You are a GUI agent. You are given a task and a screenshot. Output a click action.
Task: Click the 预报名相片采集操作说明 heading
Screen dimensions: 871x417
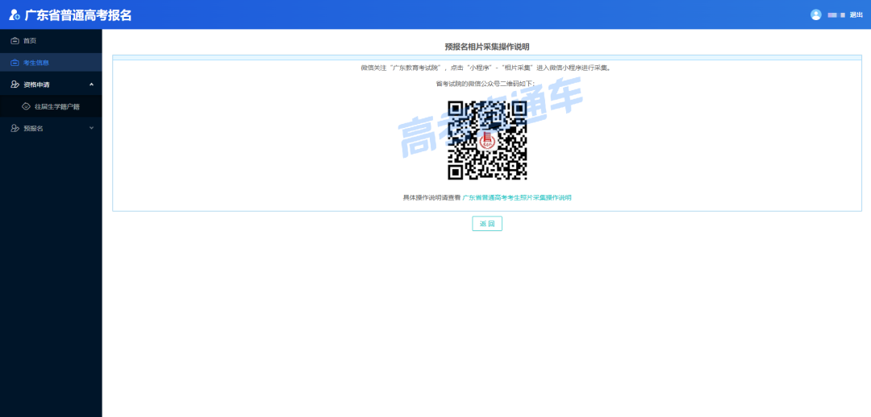click(487, 47)
